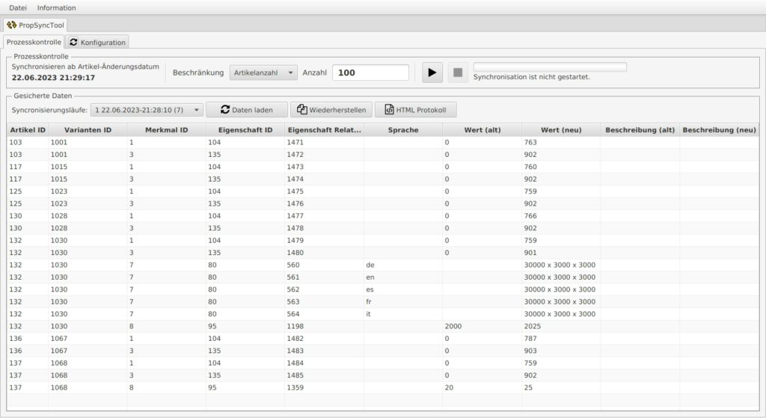Click relation cell 1359

click(x=325, y=387)
